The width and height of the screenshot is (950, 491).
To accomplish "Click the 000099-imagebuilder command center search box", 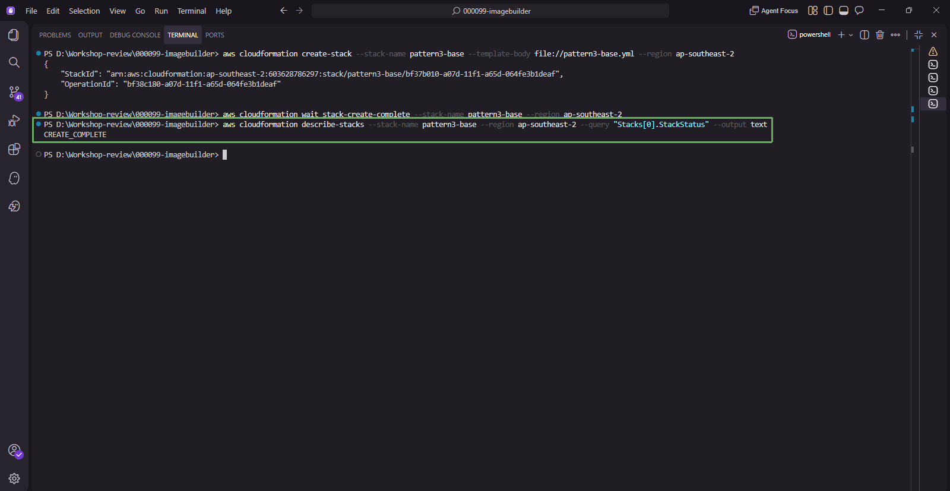I will pyautogui.click(x=490, y=11).
